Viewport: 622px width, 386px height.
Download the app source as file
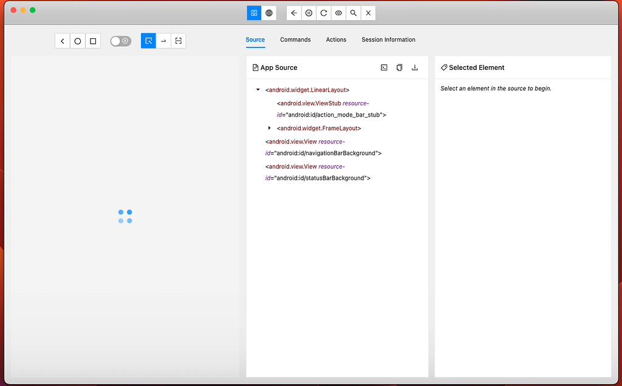(x=415, y=67)
